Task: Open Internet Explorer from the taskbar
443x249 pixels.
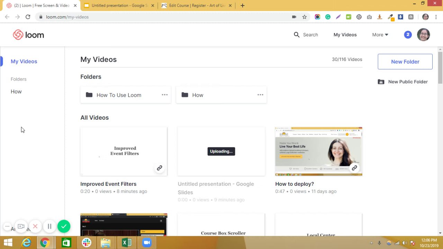Action: tap(27, 243)
